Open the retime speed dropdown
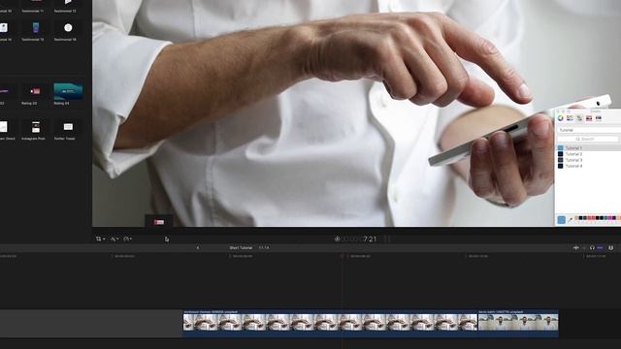The height and width of the screenshot is (349, 621). [x=127, y=238]
